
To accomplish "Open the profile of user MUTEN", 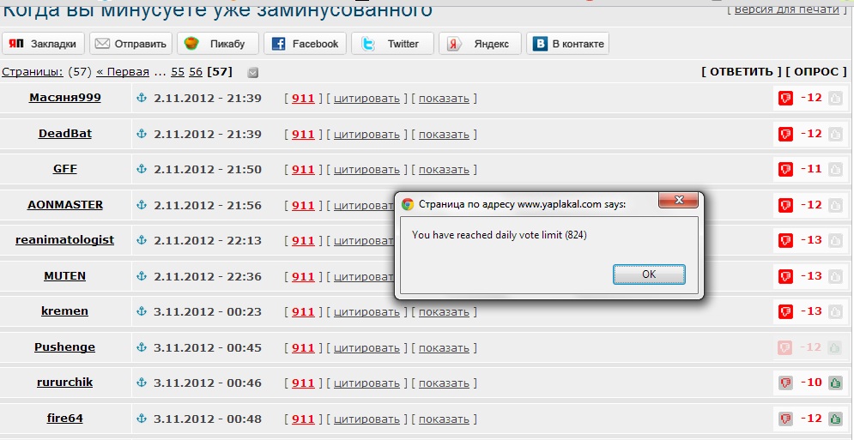I will (x=65, y=276).
